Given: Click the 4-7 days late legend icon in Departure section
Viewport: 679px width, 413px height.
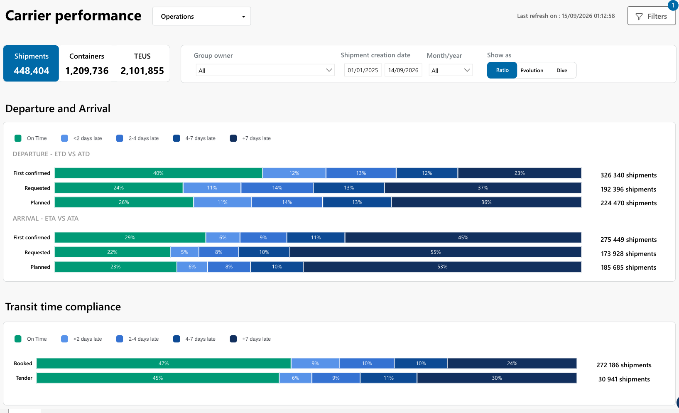Looking at the screenshot, I should 176,138.
